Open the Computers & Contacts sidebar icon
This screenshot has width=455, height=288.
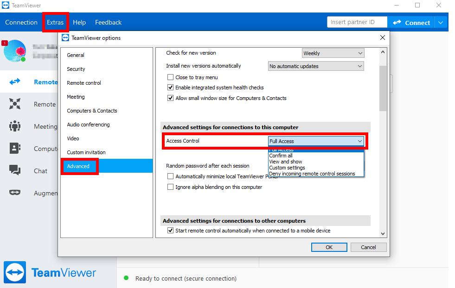[15, 148]
